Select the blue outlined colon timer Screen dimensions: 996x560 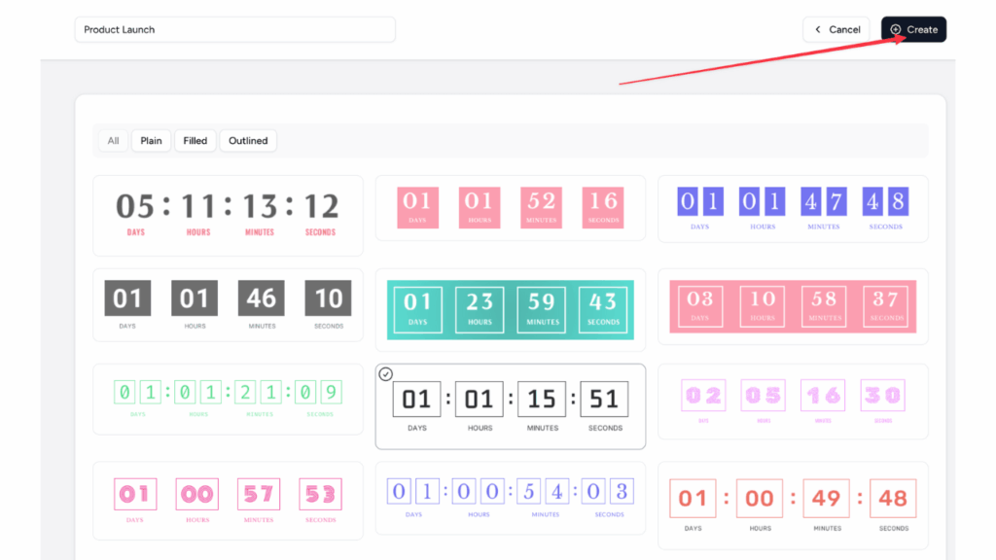coord(511,500)
